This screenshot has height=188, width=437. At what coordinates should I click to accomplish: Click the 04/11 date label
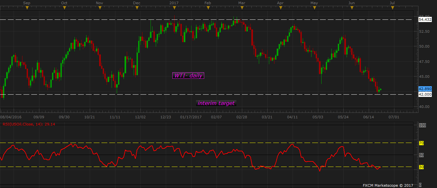pyautogui.click(x=293, y=117)
